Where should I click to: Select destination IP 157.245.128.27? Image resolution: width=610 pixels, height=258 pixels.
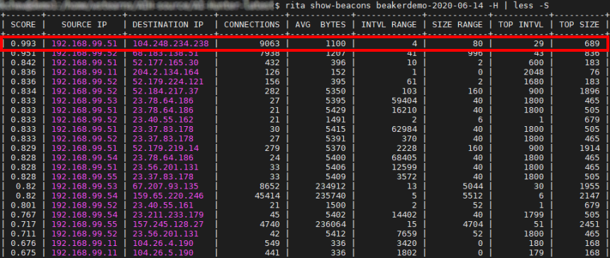(x=168, y=225)
